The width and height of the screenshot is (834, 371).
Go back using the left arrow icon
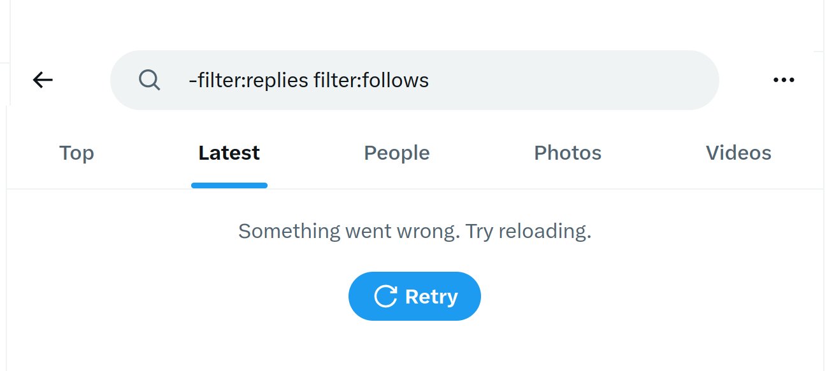tap(43, 80)
